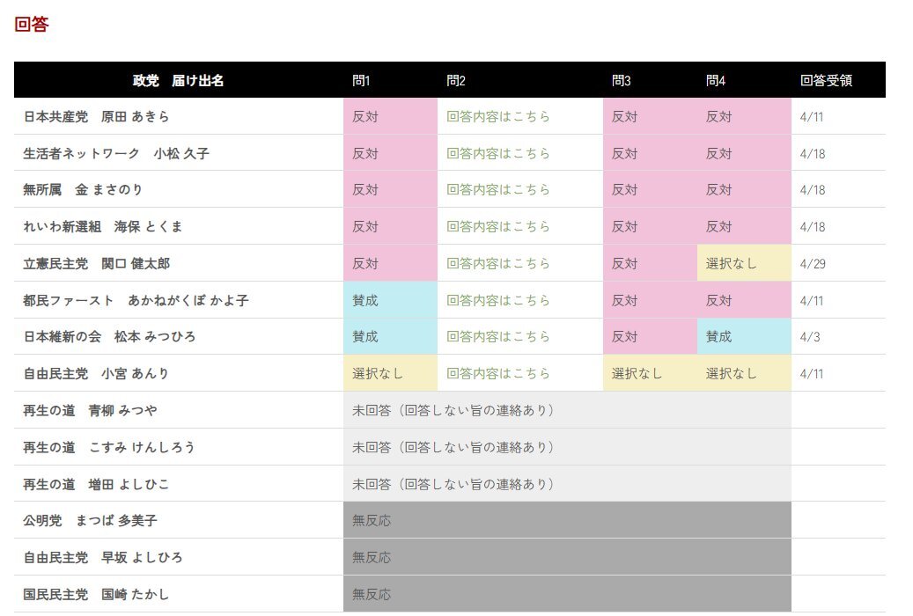This screenshot has height=616, width=913.
Task: Open 回答内容はこちら link for 自由民主党 小宮 あんり
Action: click(497, 373)
